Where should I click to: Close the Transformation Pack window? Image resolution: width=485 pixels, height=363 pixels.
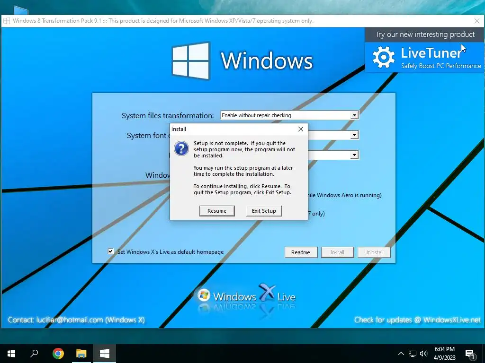coord(477,21)
